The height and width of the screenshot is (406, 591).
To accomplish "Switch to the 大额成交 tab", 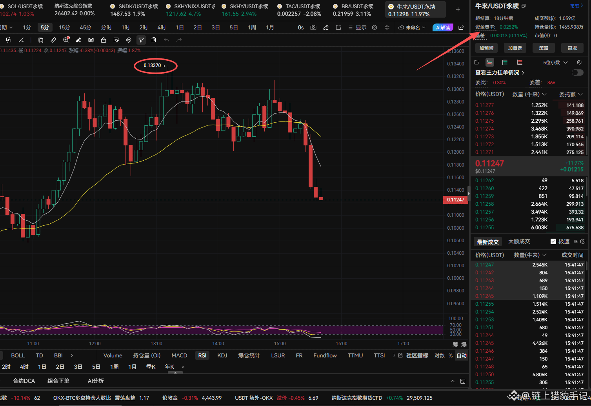I will pyautogui.click(x=519, y=241).
